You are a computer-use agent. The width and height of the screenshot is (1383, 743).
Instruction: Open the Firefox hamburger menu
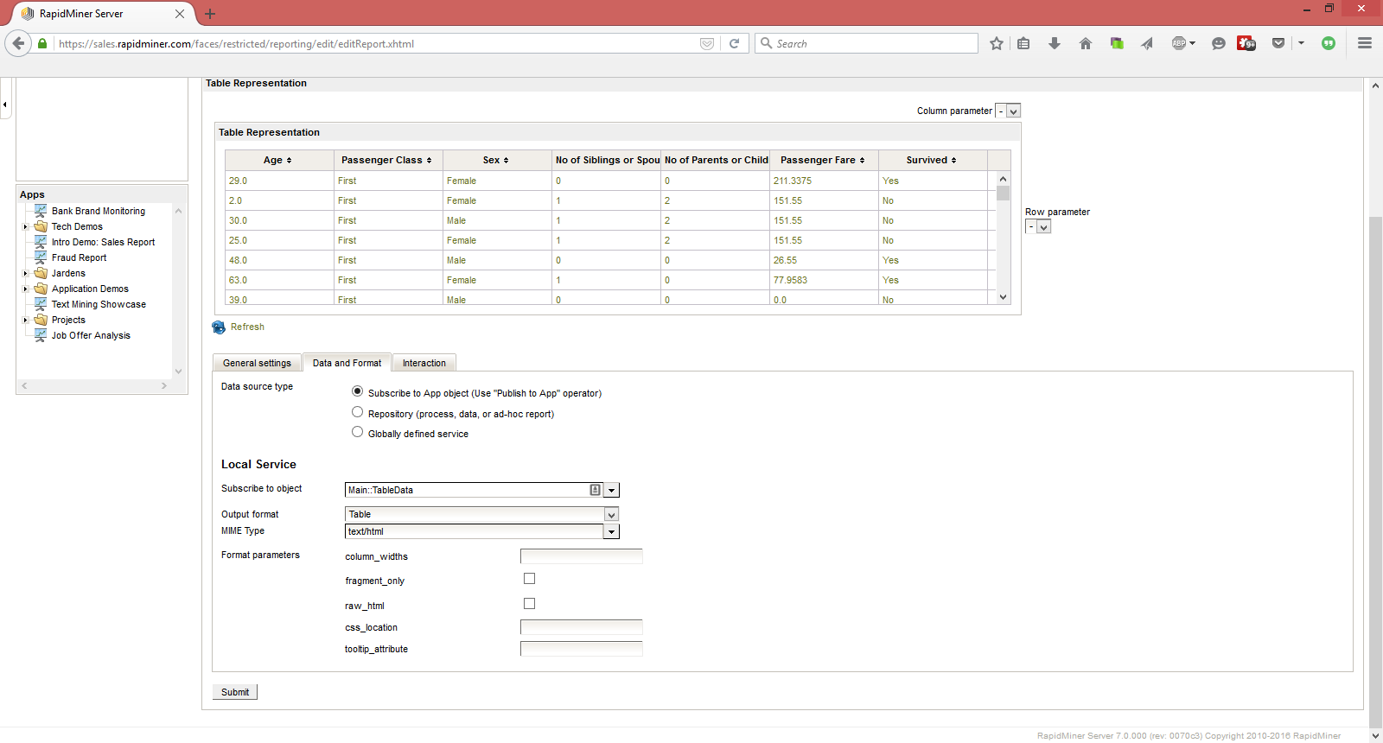[1365, 43]
